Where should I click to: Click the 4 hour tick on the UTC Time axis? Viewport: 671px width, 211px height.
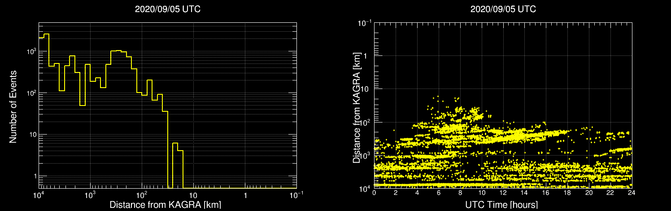coord(417,193)
